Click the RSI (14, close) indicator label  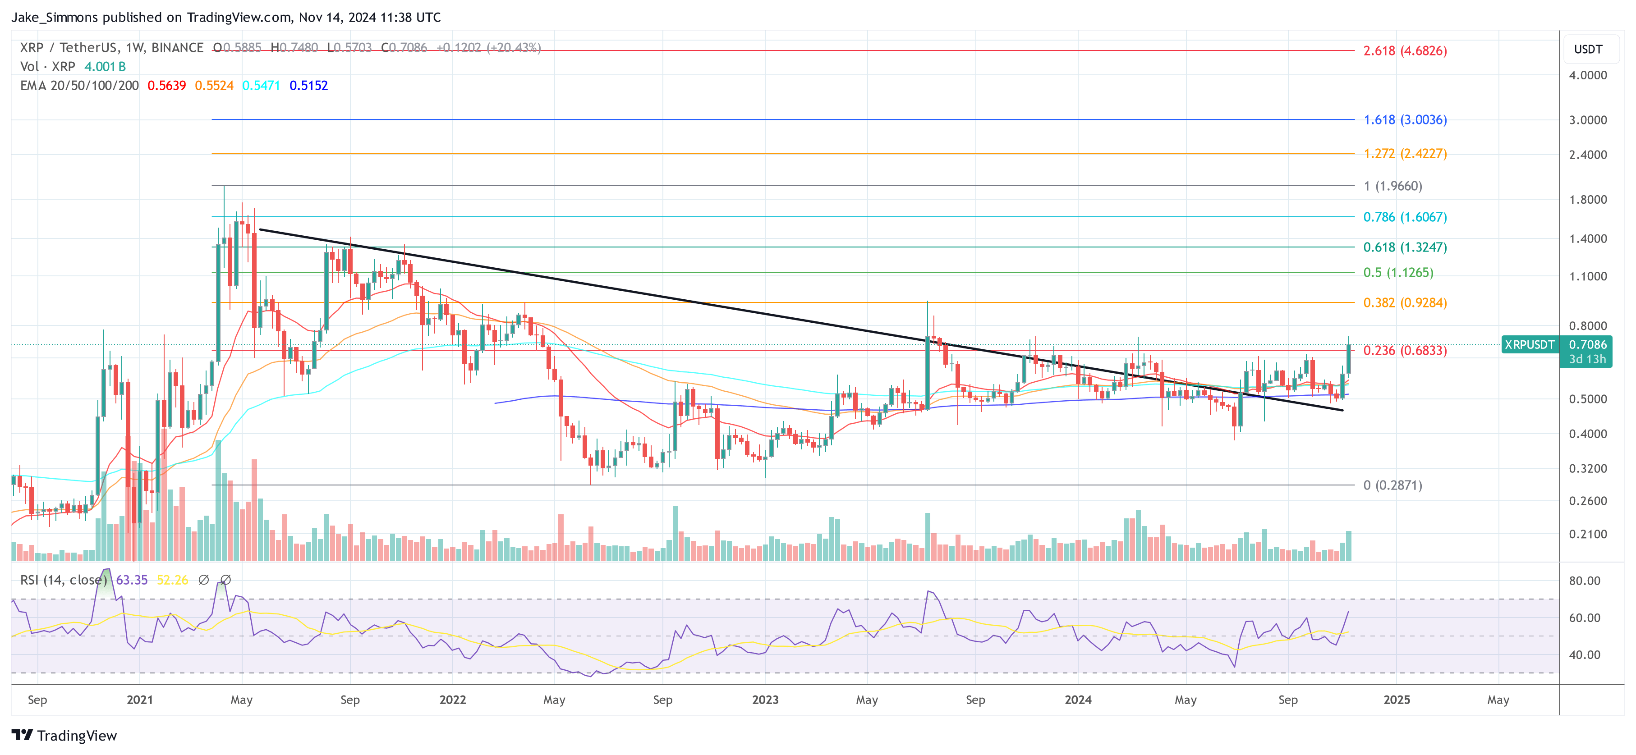click(x=64, y=580)
